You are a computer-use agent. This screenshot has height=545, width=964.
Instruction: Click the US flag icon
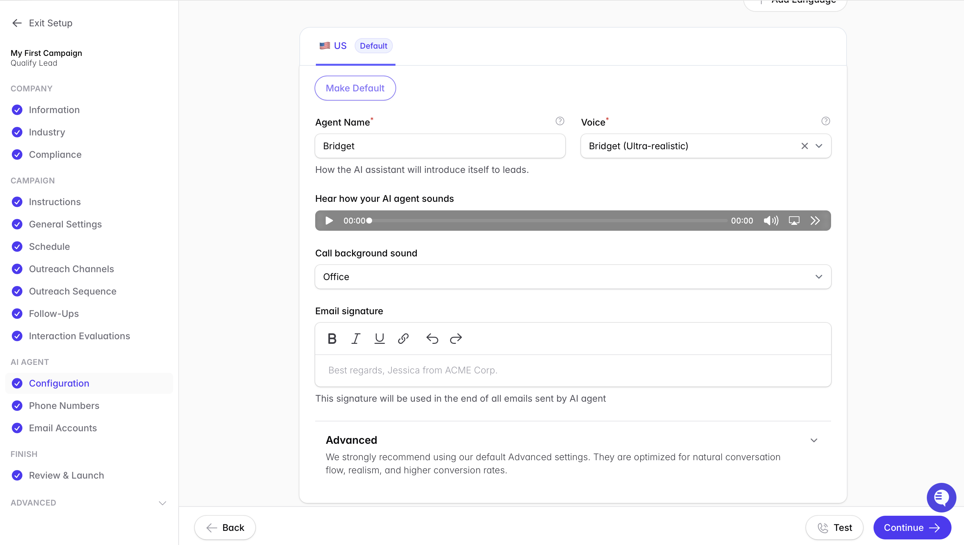(324, 46)
